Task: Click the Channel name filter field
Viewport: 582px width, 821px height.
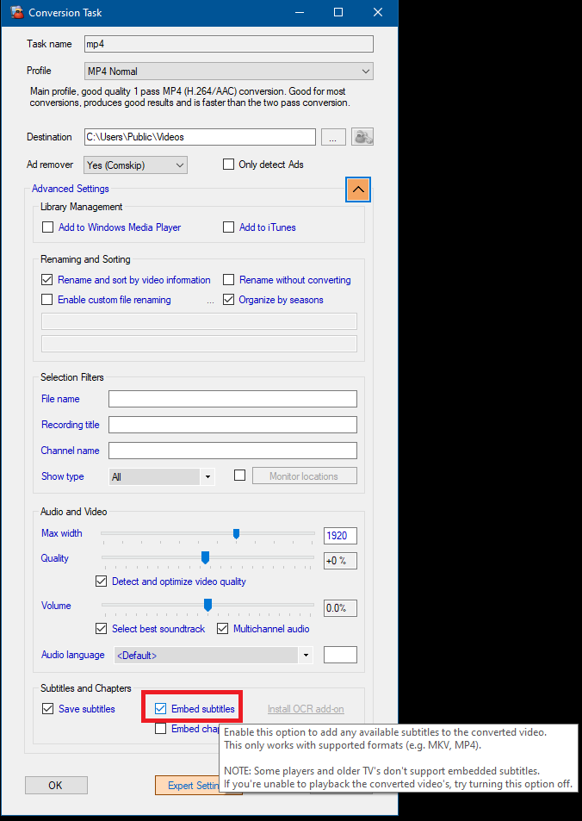Action: pos(232,451)
